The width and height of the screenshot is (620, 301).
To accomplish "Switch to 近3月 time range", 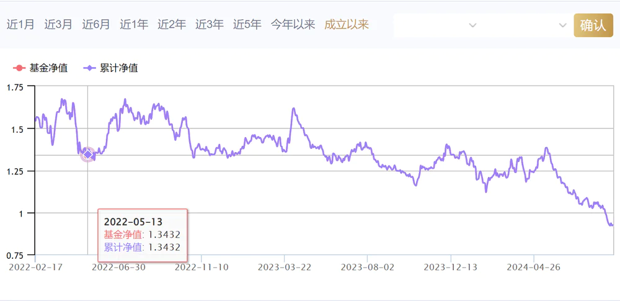I will click(x=58, y=25).
